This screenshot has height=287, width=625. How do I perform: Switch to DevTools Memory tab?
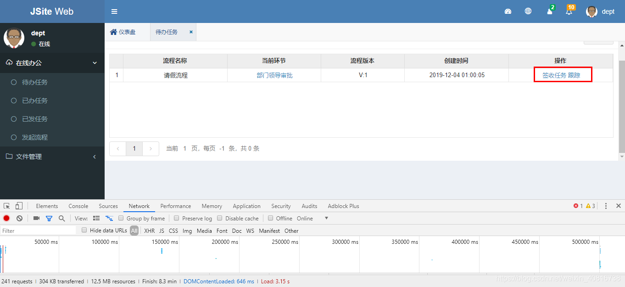(x=212, y=206)
